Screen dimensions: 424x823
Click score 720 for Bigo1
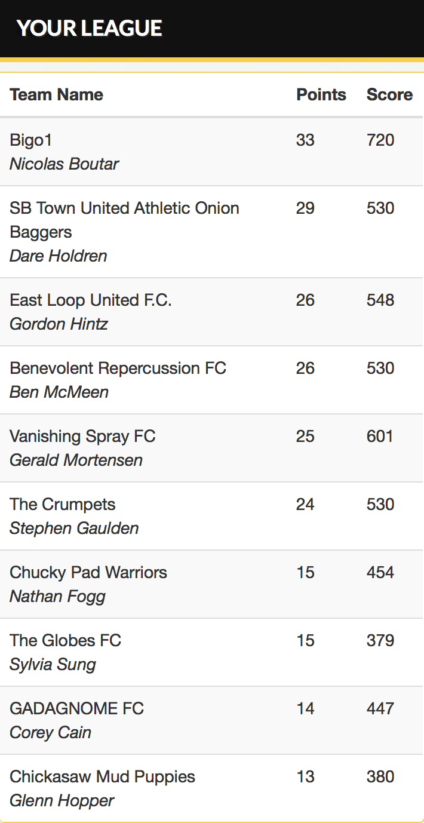[x=380, y=140]
